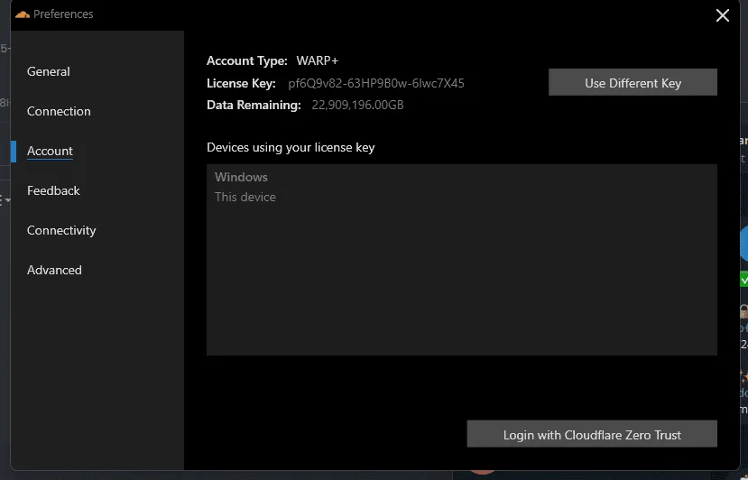Go to the Connectivity tab
Screen dimensions: 748x480
click(61, 230)
